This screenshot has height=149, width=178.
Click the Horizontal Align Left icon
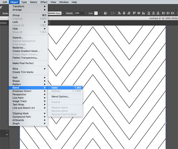[120, 13]
